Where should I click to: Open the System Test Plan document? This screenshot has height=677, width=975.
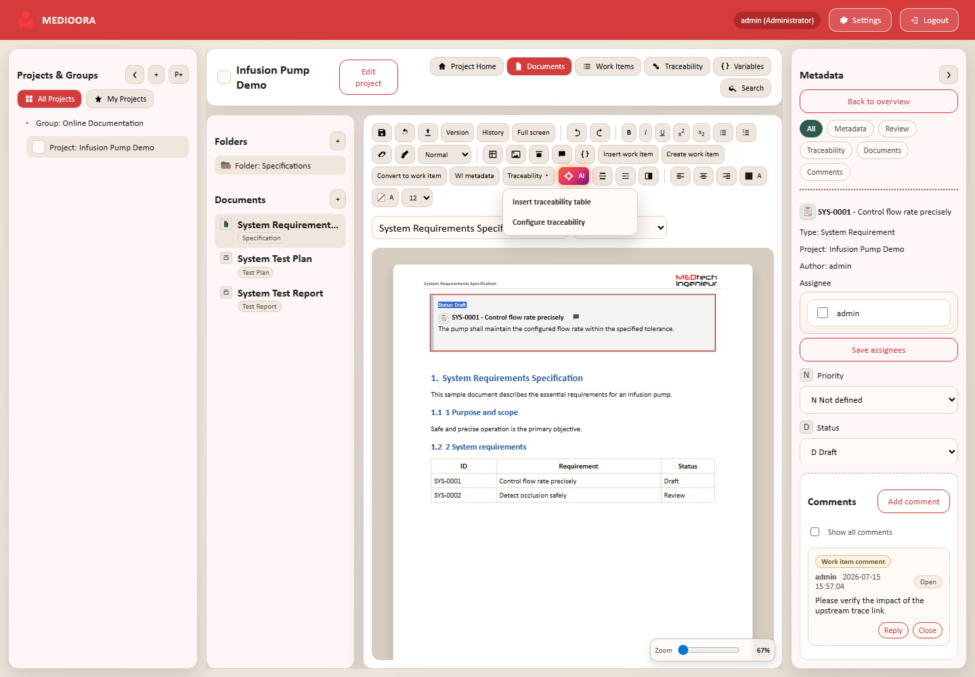pos(280,265)
